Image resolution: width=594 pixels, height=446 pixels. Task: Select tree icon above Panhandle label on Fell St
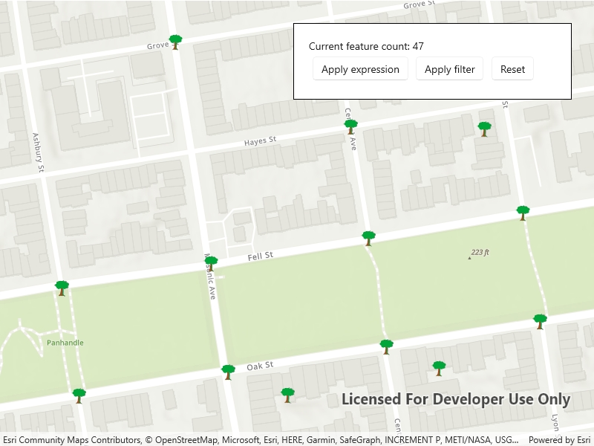point(62,288)
